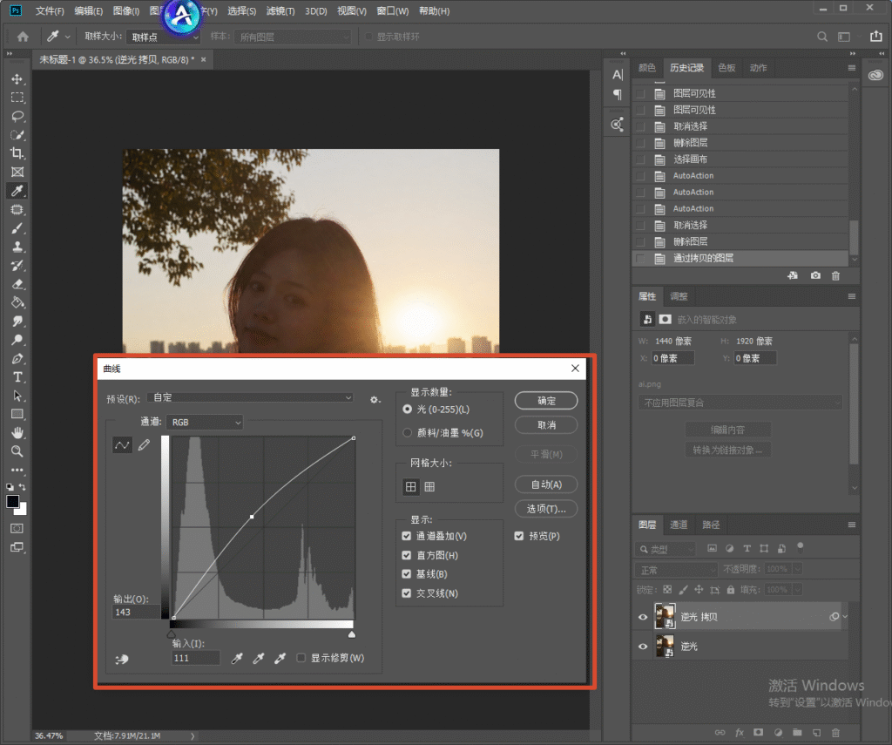Open the 不应用图层复合 dropdown
Image resolution: width=892 pixels, height=745 pixels.
click(x=740, y=403)
